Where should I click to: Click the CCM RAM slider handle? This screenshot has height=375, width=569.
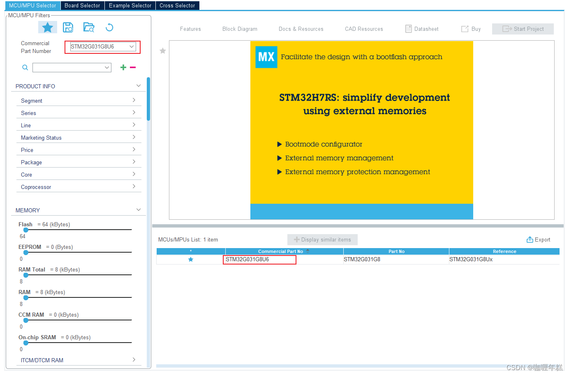point(26,320)
